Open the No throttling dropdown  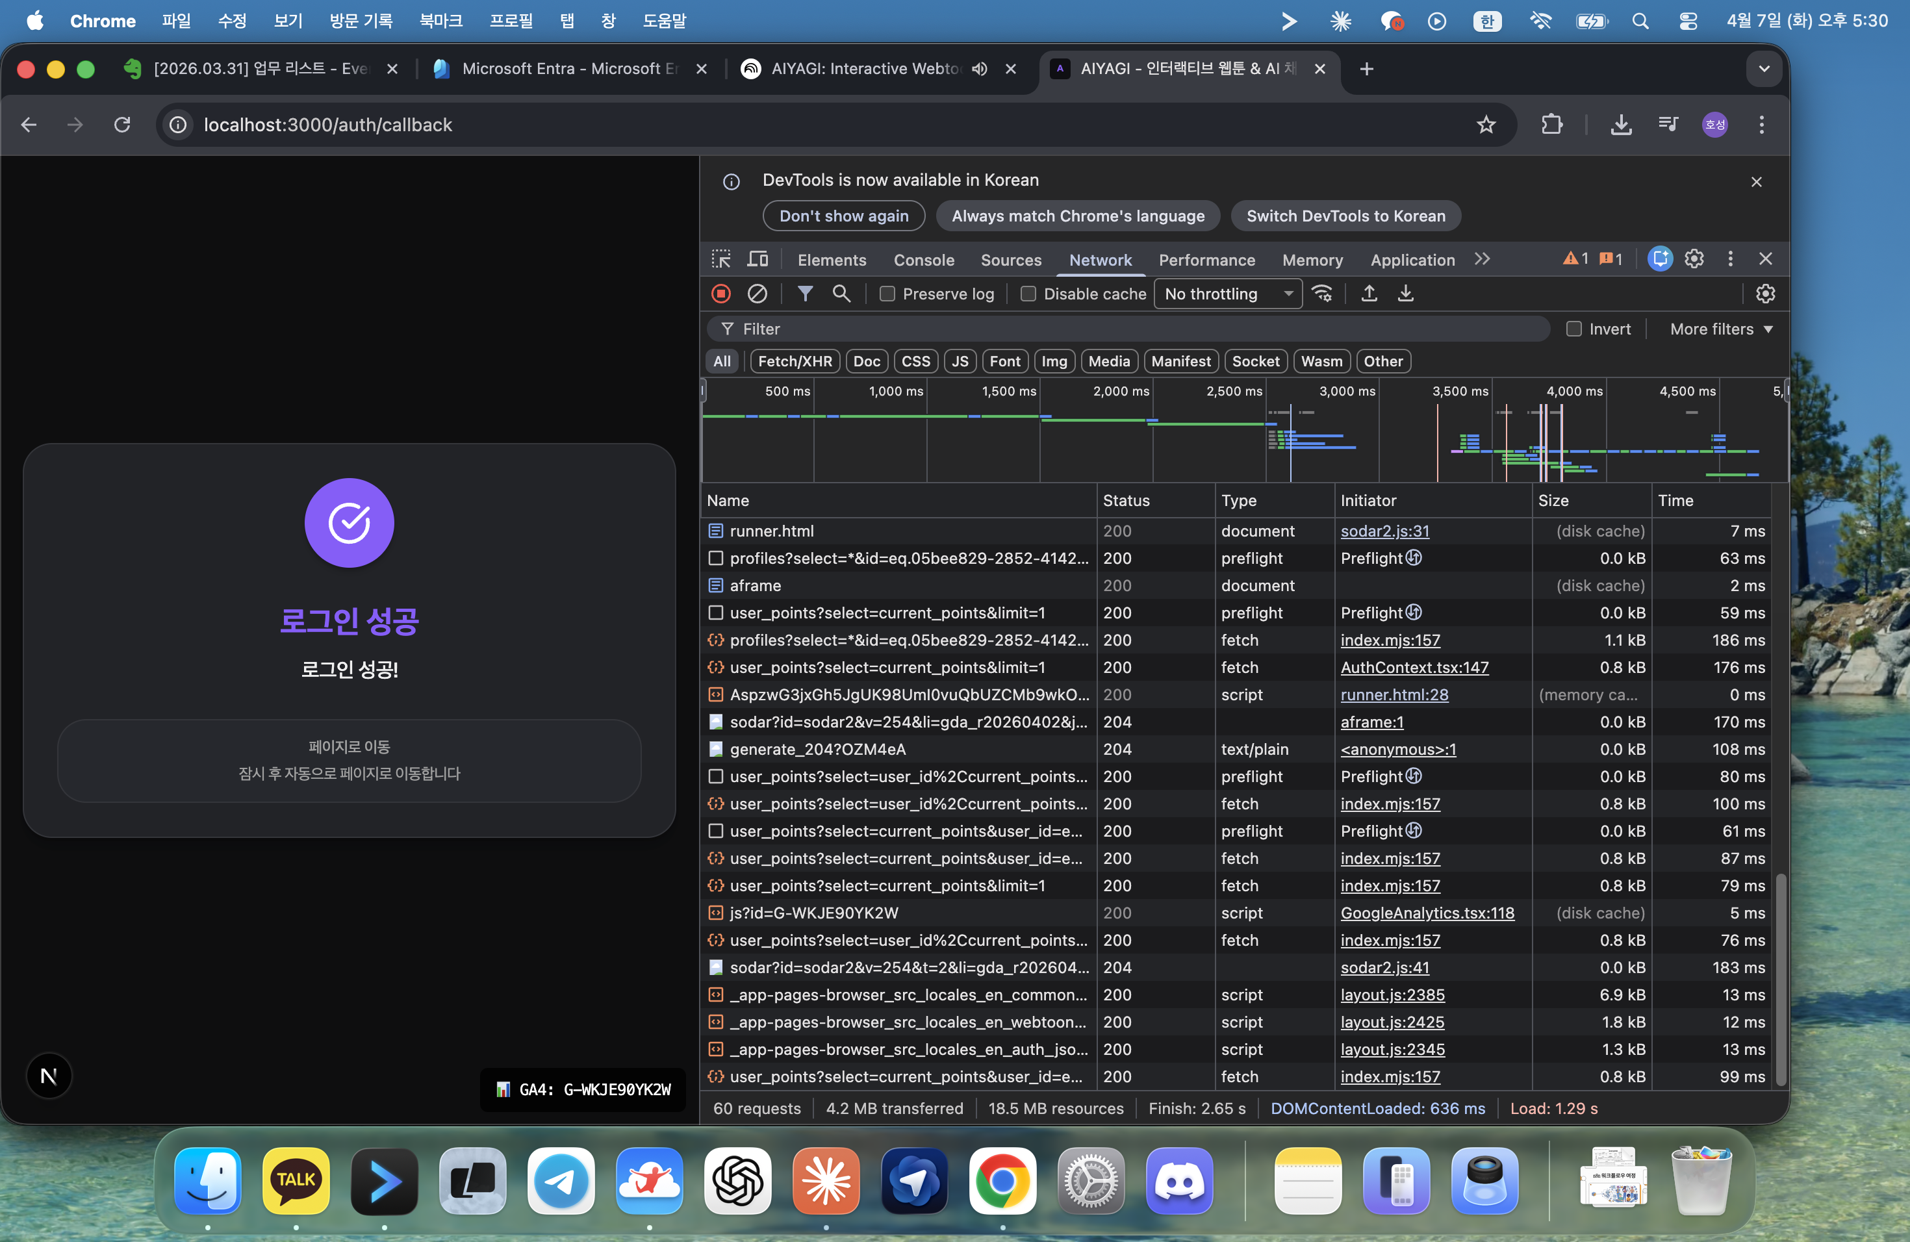click(1227, 294)
